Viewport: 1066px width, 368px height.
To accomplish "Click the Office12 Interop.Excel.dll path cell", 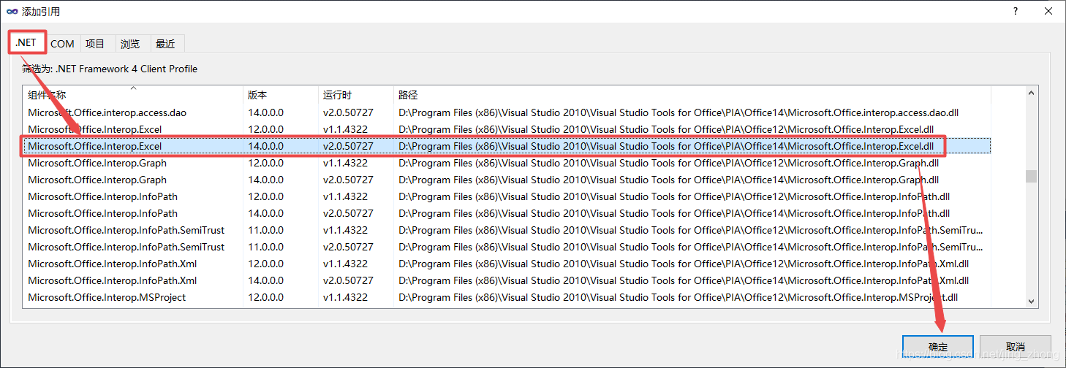I will (x=666, y=129).
